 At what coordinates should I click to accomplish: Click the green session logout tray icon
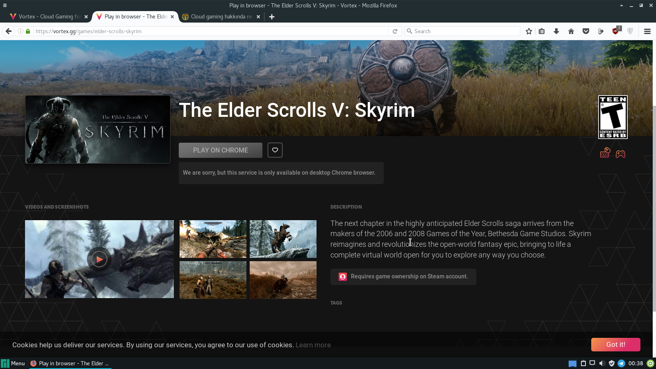click(651, 363)
